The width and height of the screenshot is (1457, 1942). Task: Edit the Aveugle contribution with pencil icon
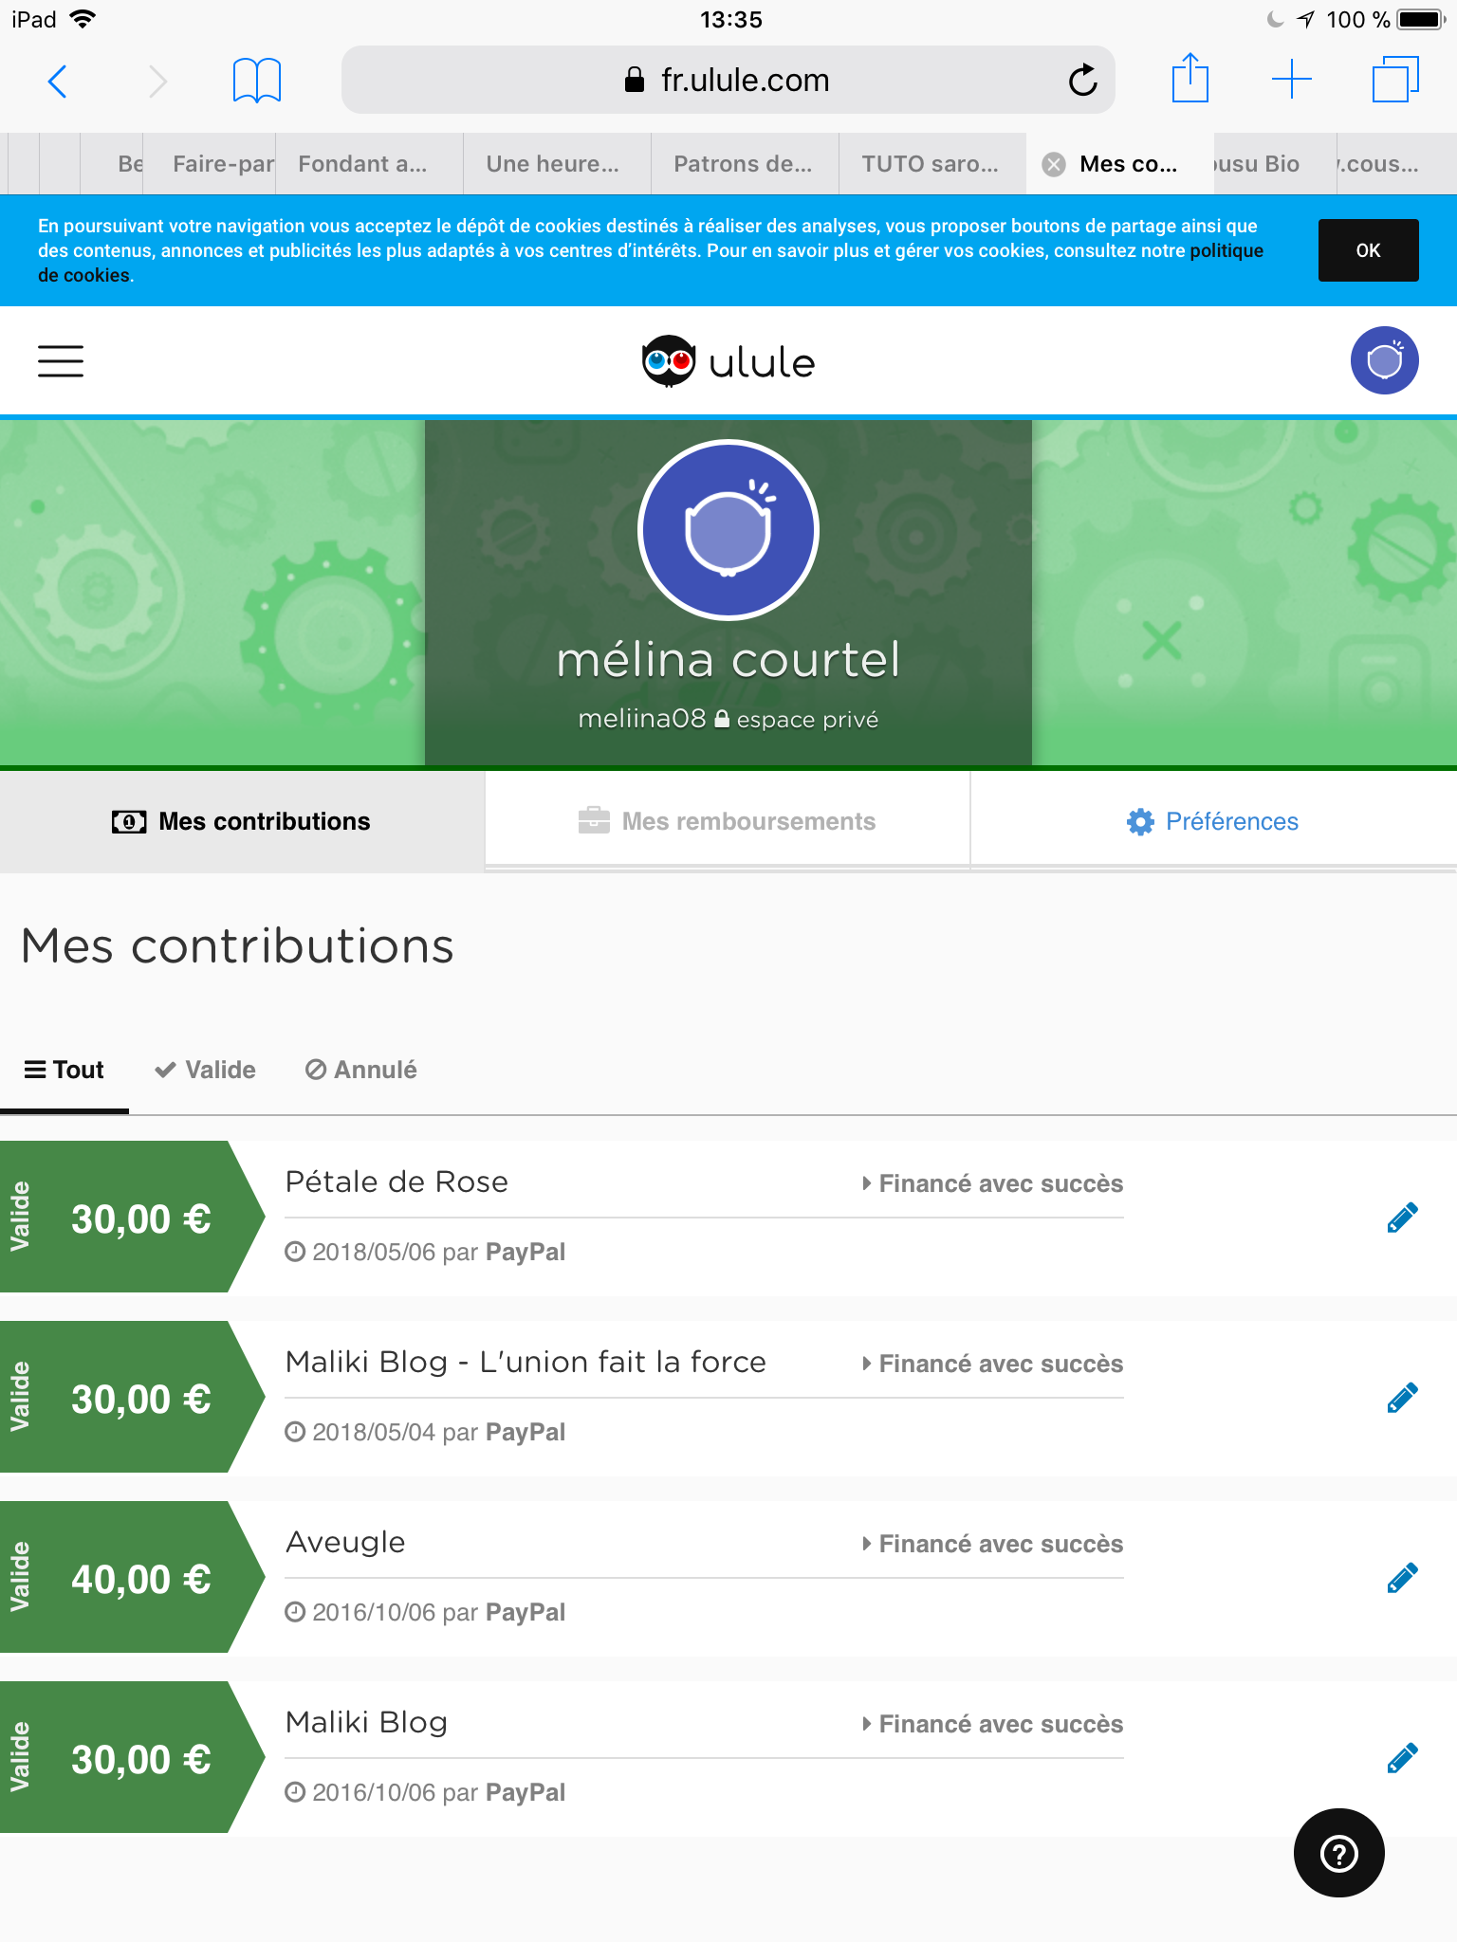tap(1402, 1578)
